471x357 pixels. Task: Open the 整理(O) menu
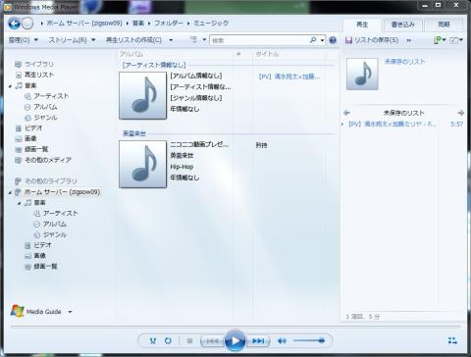(x=23, y=40)
